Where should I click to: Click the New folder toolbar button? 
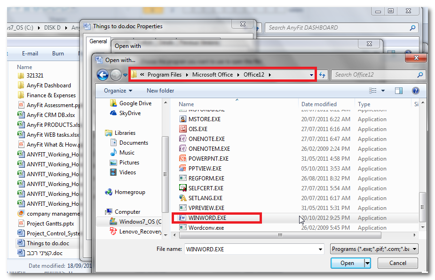pyautogui.click(x=160, y=91)
